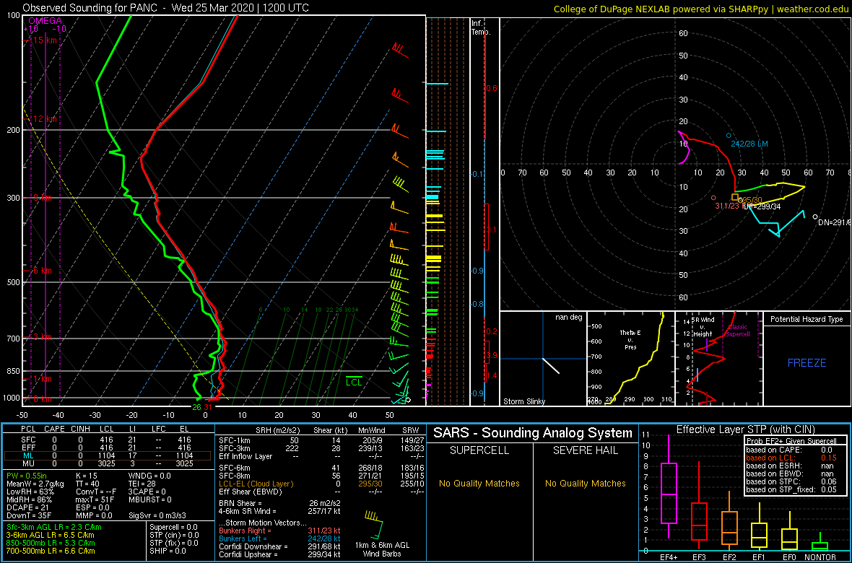This screenshot has height=563, width=852.
Task: Select the MU parcel row
Action: pos(107,464)
